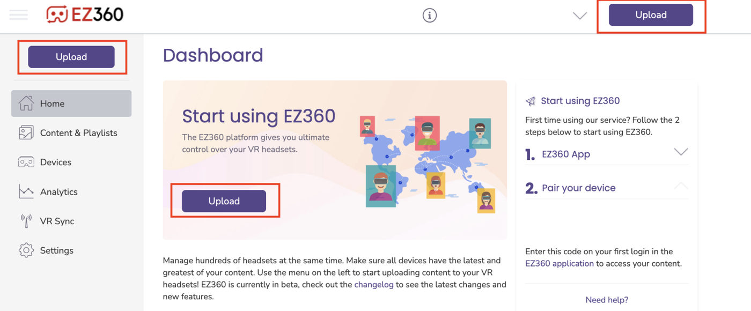This screenshot has height=311, width=751.
Task: Click the Analytics chart icon
Action: coord(26,191)
